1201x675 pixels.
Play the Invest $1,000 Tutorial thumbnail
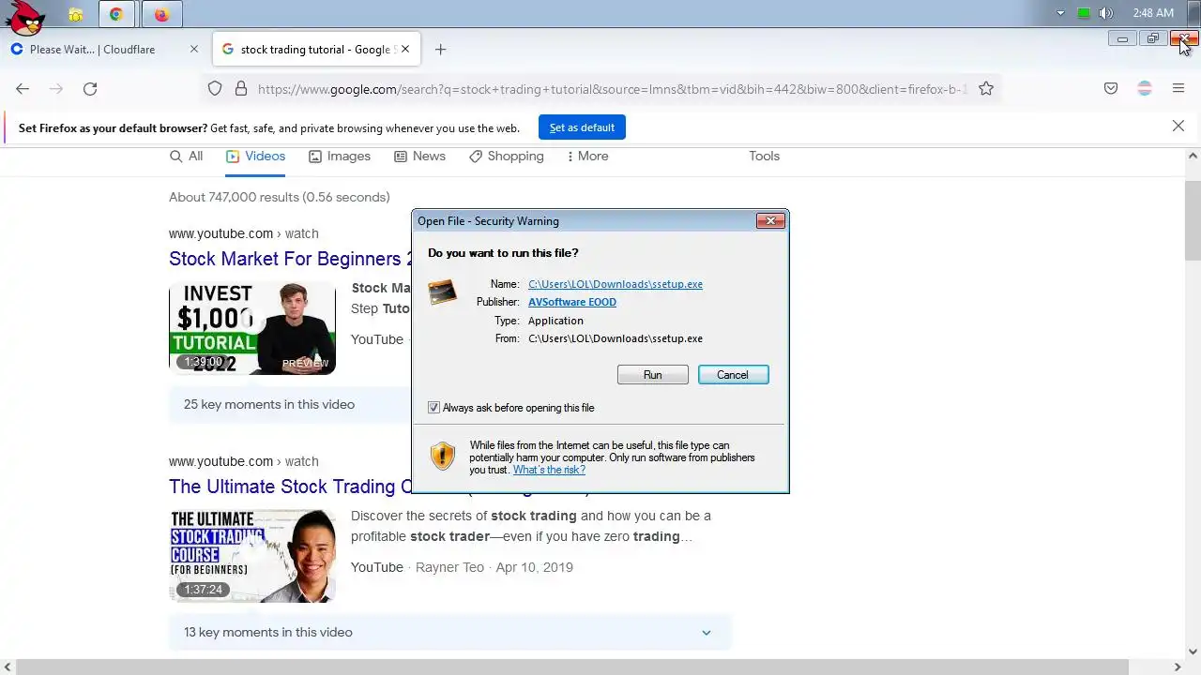point(252,328)
